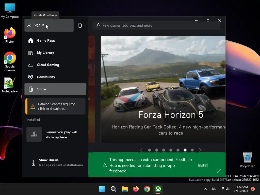The image size is (260, 195).
Task: Open the Game Pass section
Action: coord(55,40)
